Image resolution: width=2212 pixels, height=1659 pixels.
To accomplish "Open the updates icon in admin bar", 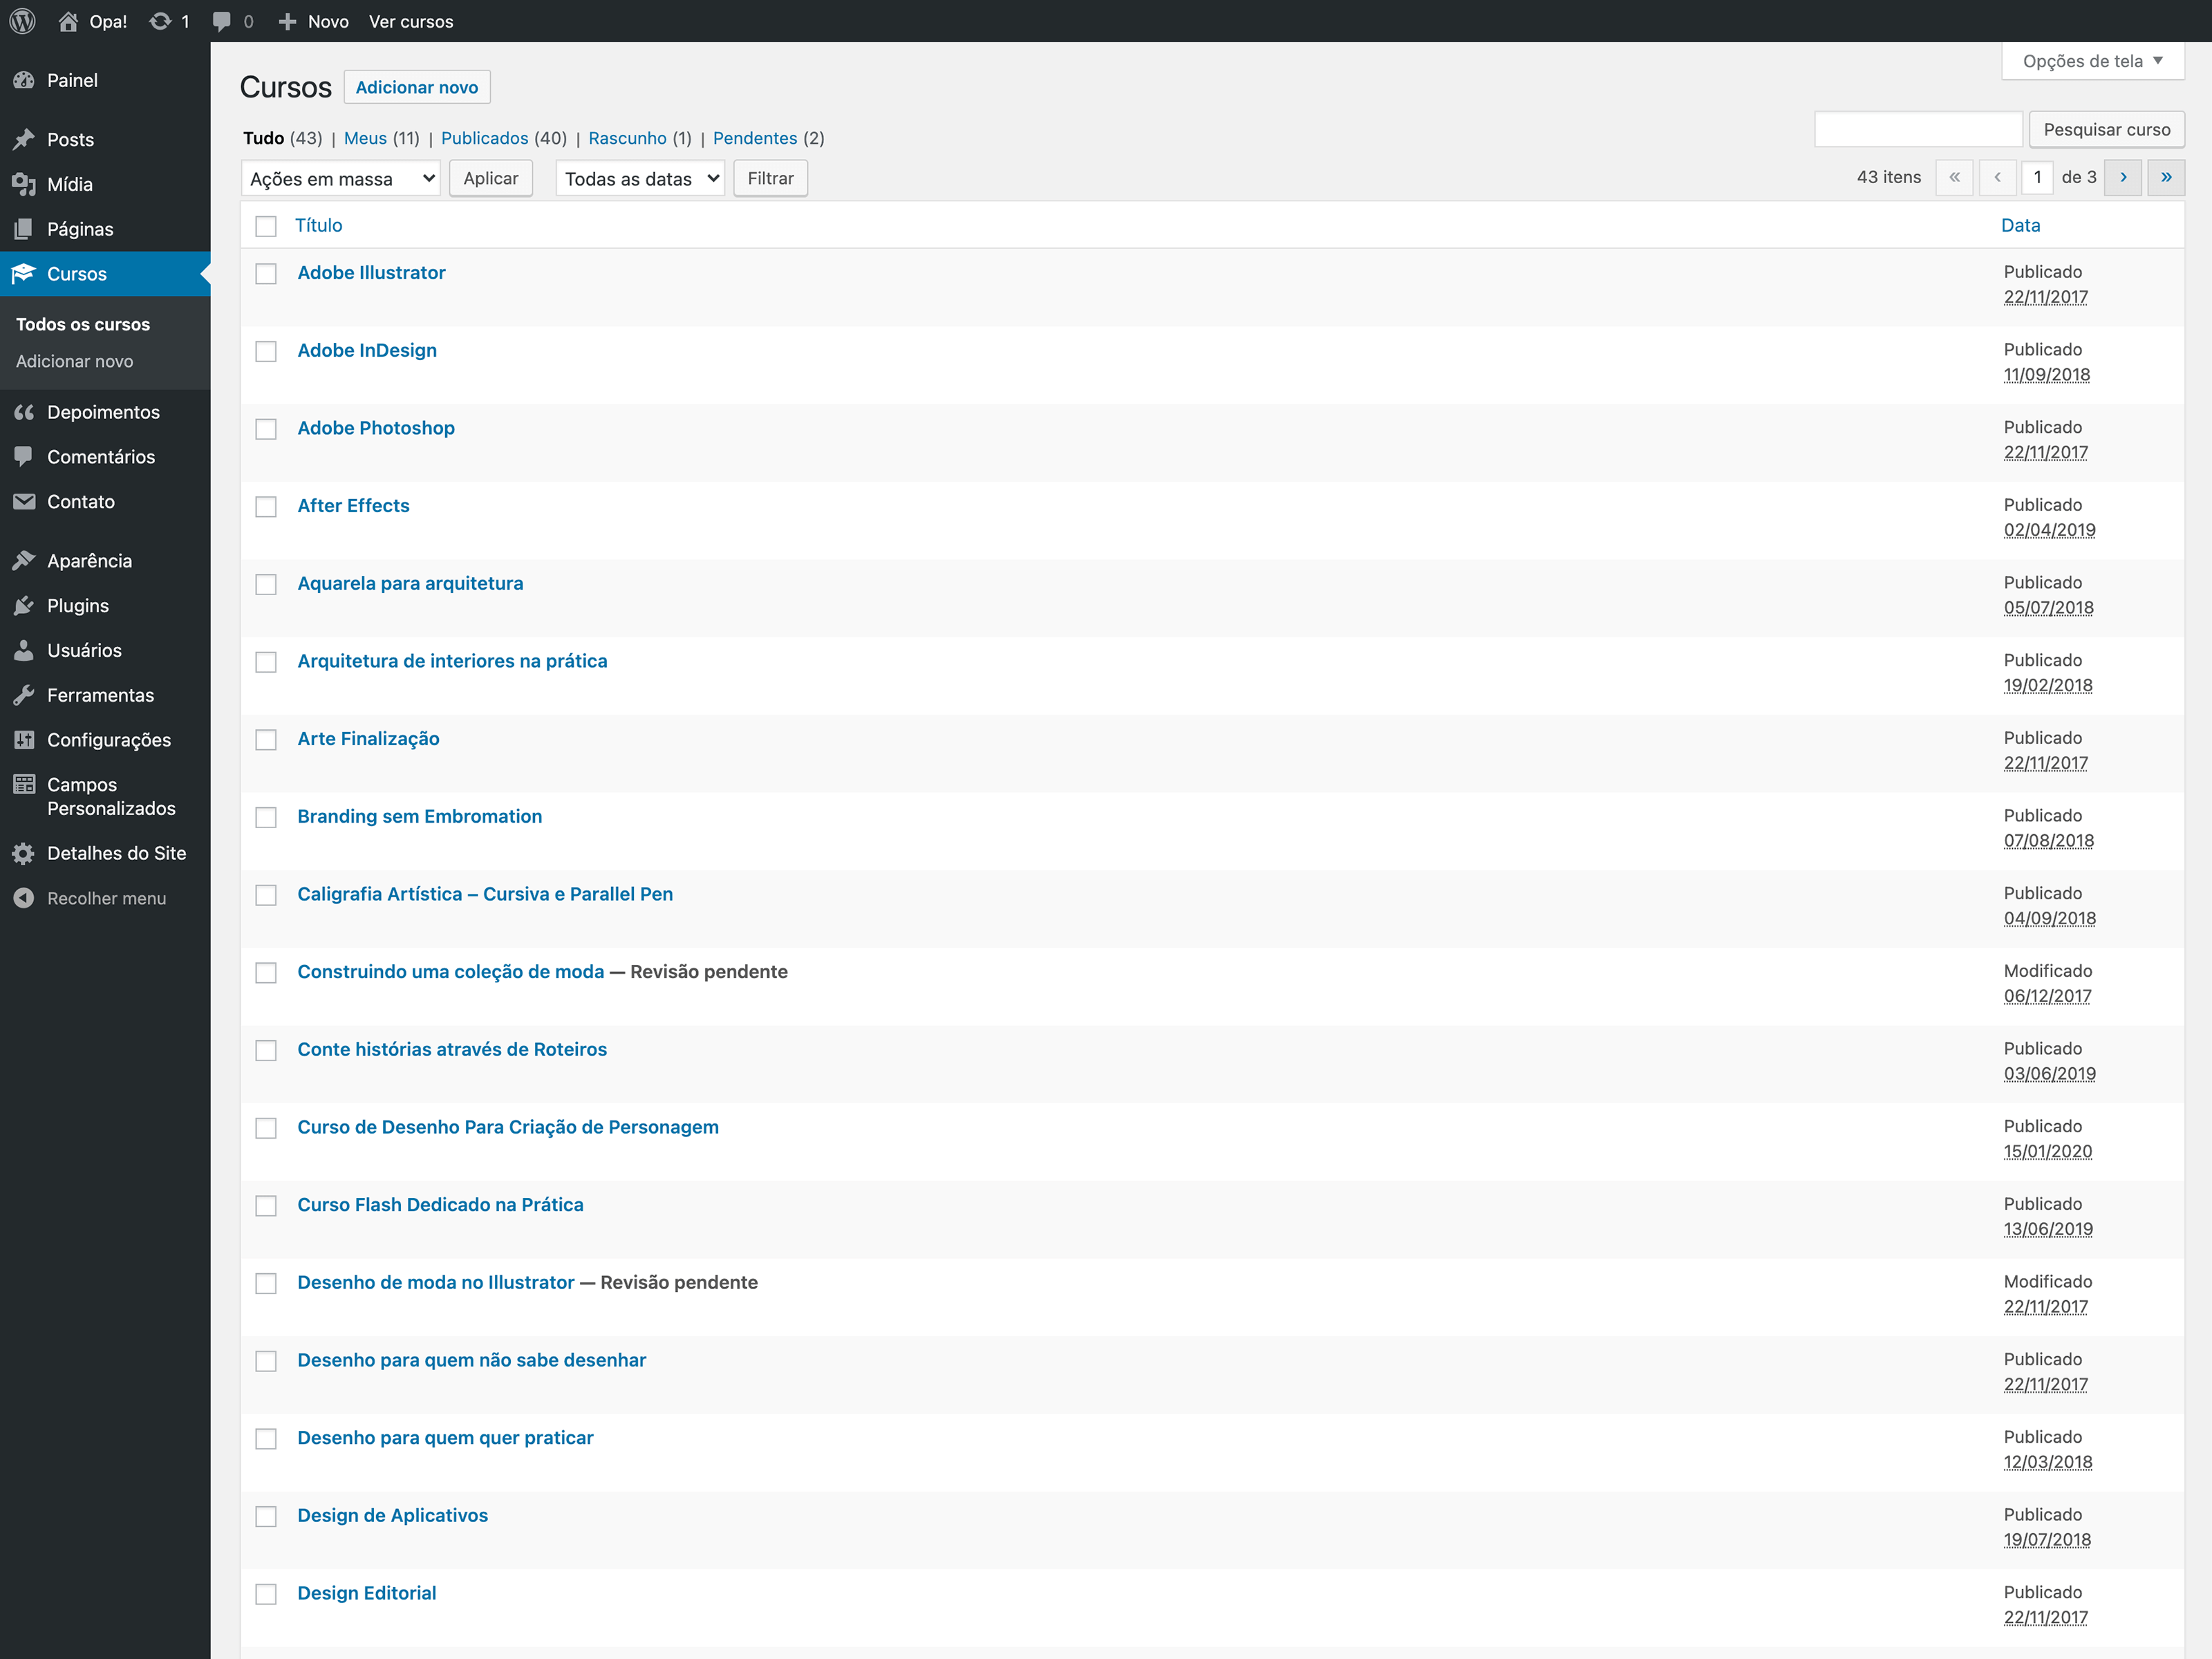I will click(160, 21).
